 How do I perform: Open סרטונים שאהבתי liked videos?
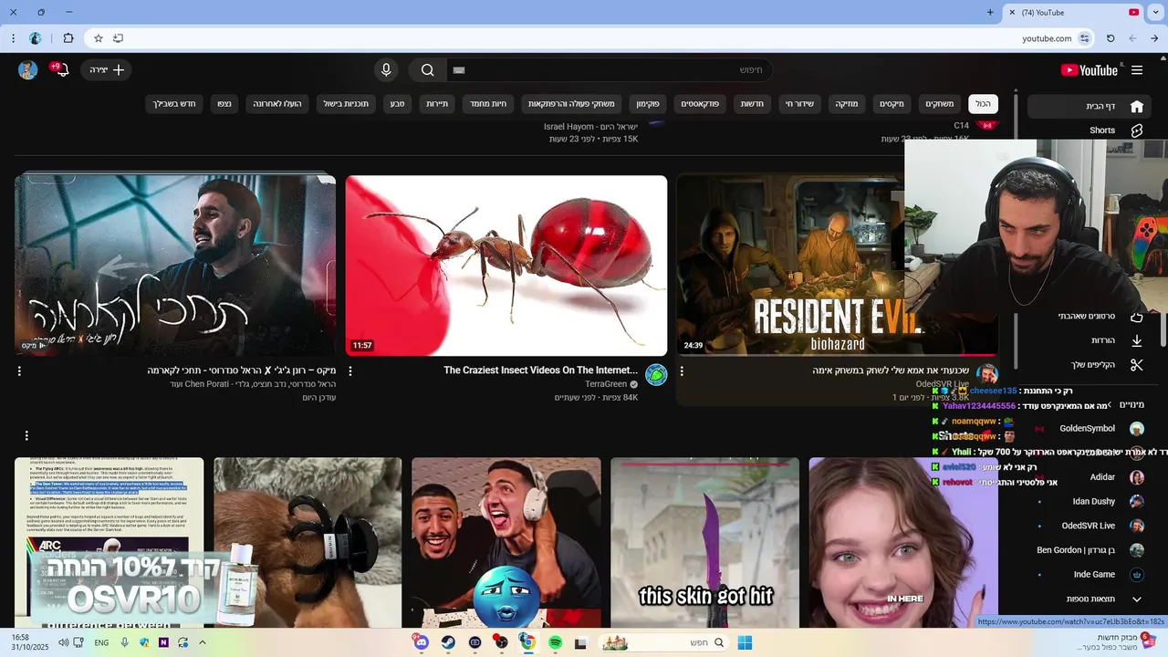[1087, 316]
